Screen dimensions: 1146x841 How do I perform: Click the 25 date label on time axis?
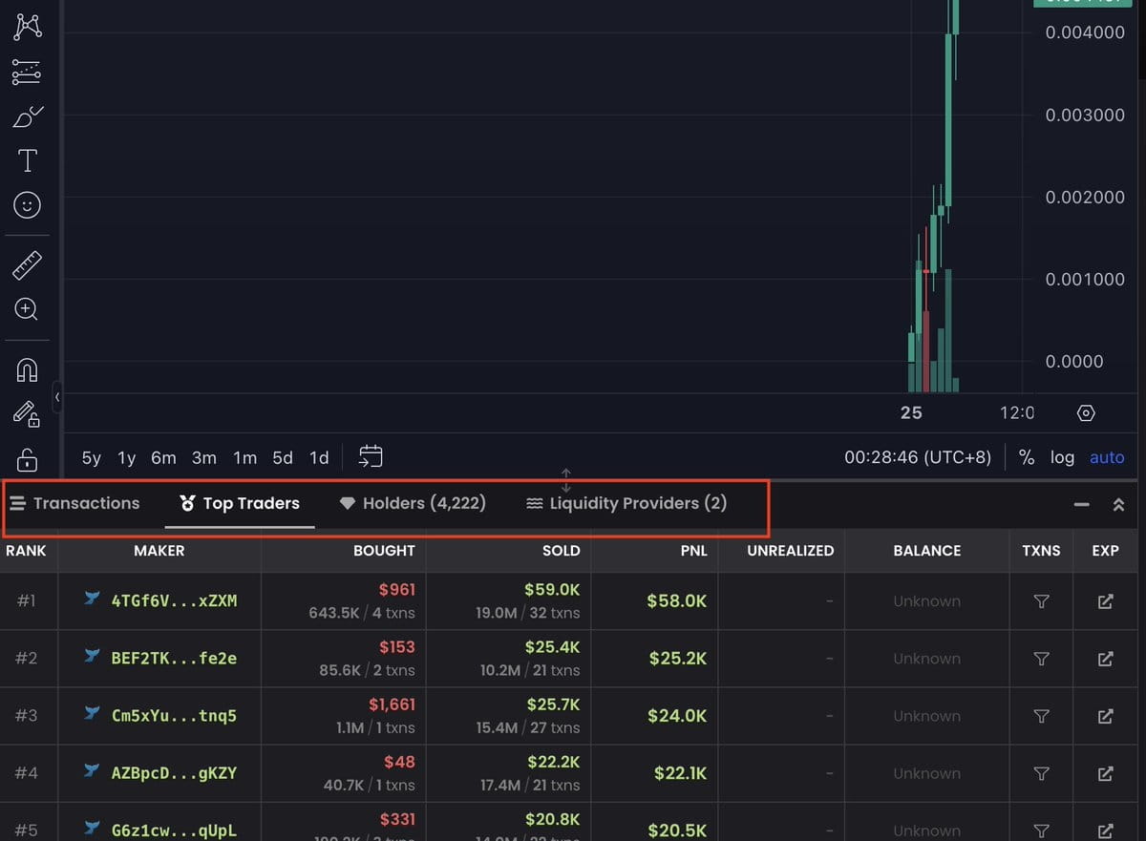coord(912,412)
